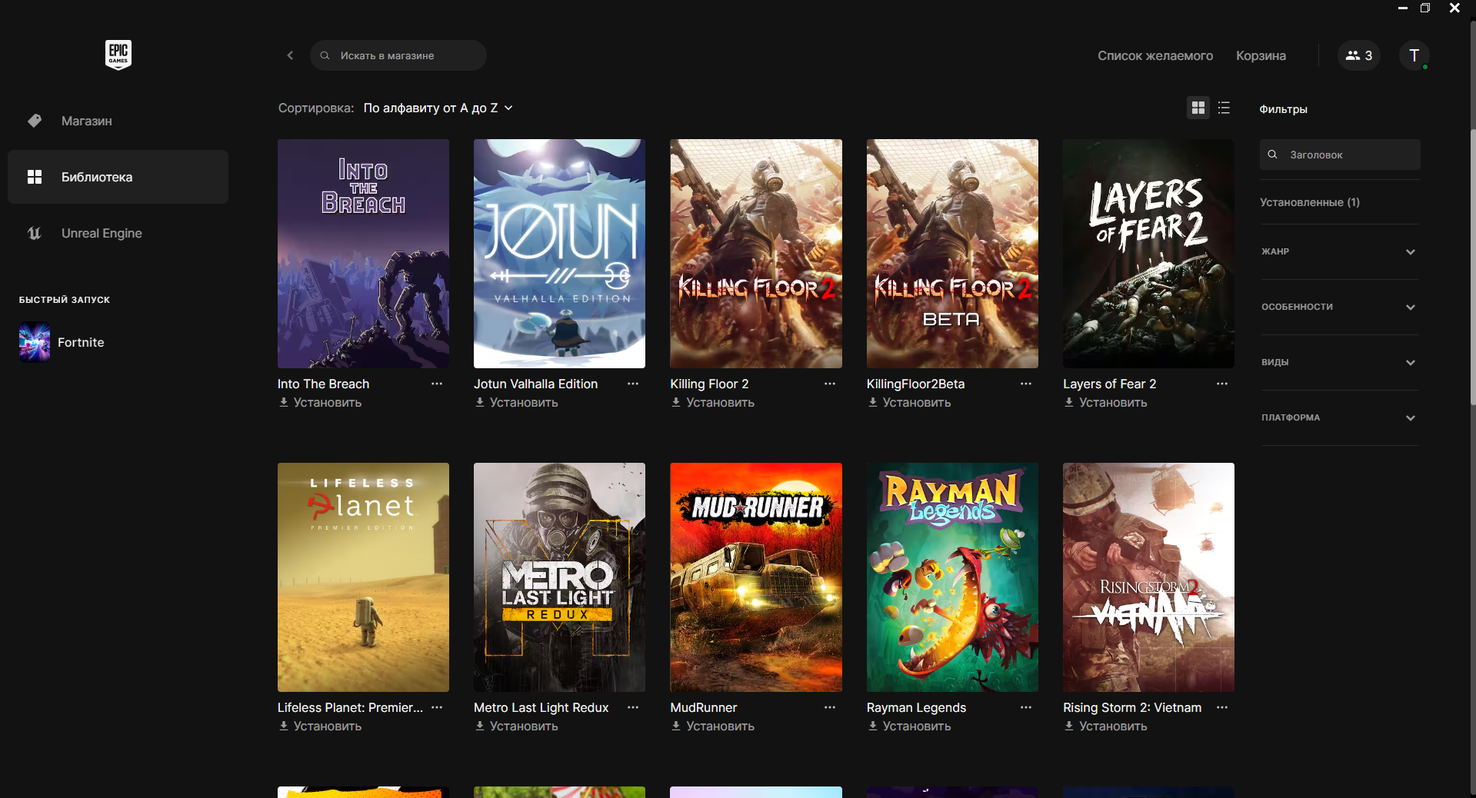Open the T profile avatar

(1414, 55)
